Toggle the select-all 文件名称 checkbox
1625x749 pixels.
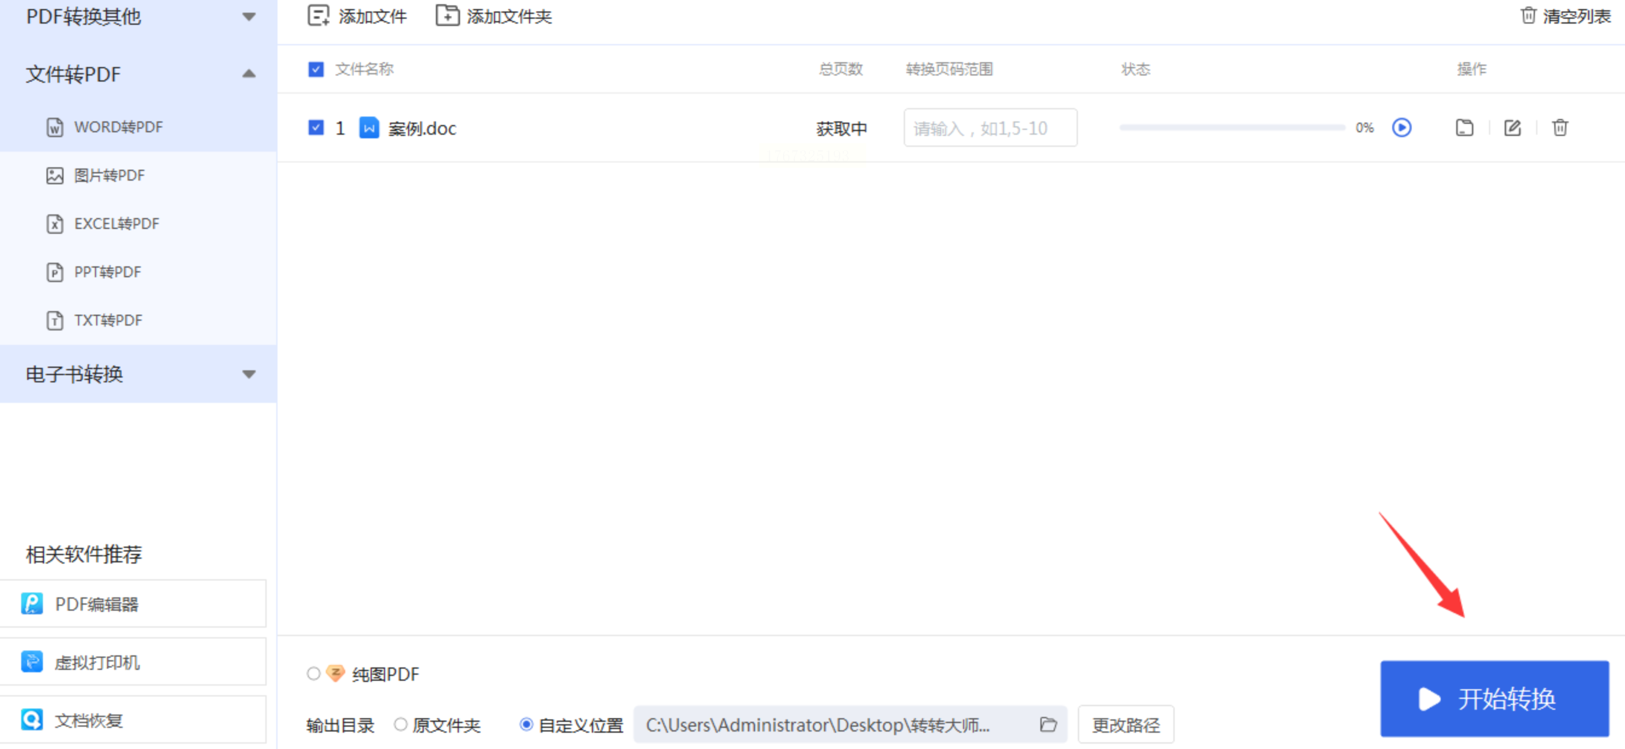click(x=316, y=69)
